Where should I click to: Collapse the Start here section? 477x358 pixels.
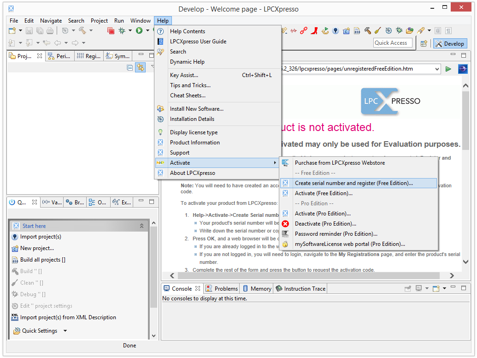pos(142,226)
